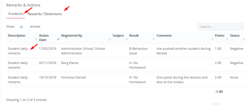Sort by Description column sort icon
Image resolution: width=249 pixels, height=105 pixels.
pyautogui.click(x=36, y=39)
